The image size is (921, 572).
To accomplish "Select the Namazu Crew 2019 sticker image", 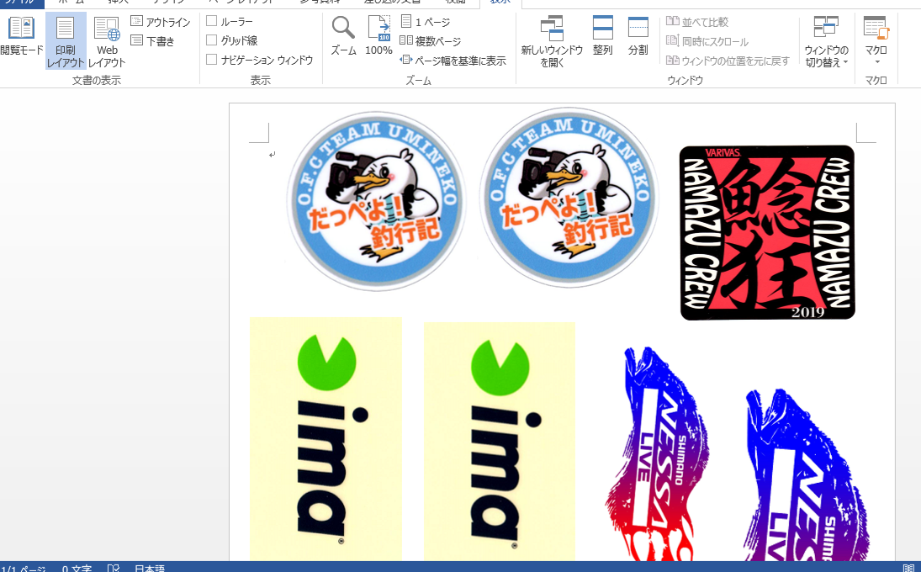I will [767, 232].
